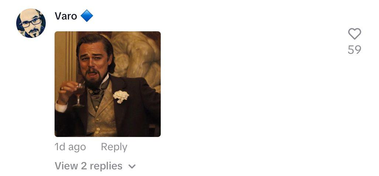The height and width of the screenshot is (176, 379).
Task: Like Varo's comment with the heart icon
Action: click(354, 34)
